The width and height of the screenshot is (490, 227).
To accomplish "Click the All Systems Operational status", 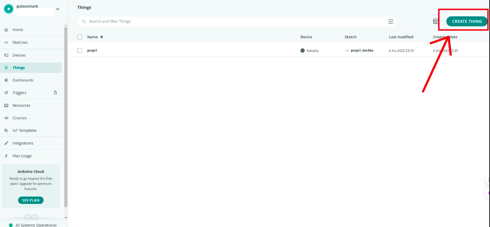I will (x=36, y=225).
